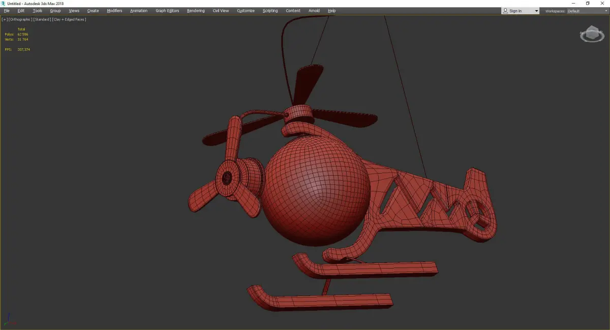
Task: Open the File menu
Action: click(x=7, y=11)
